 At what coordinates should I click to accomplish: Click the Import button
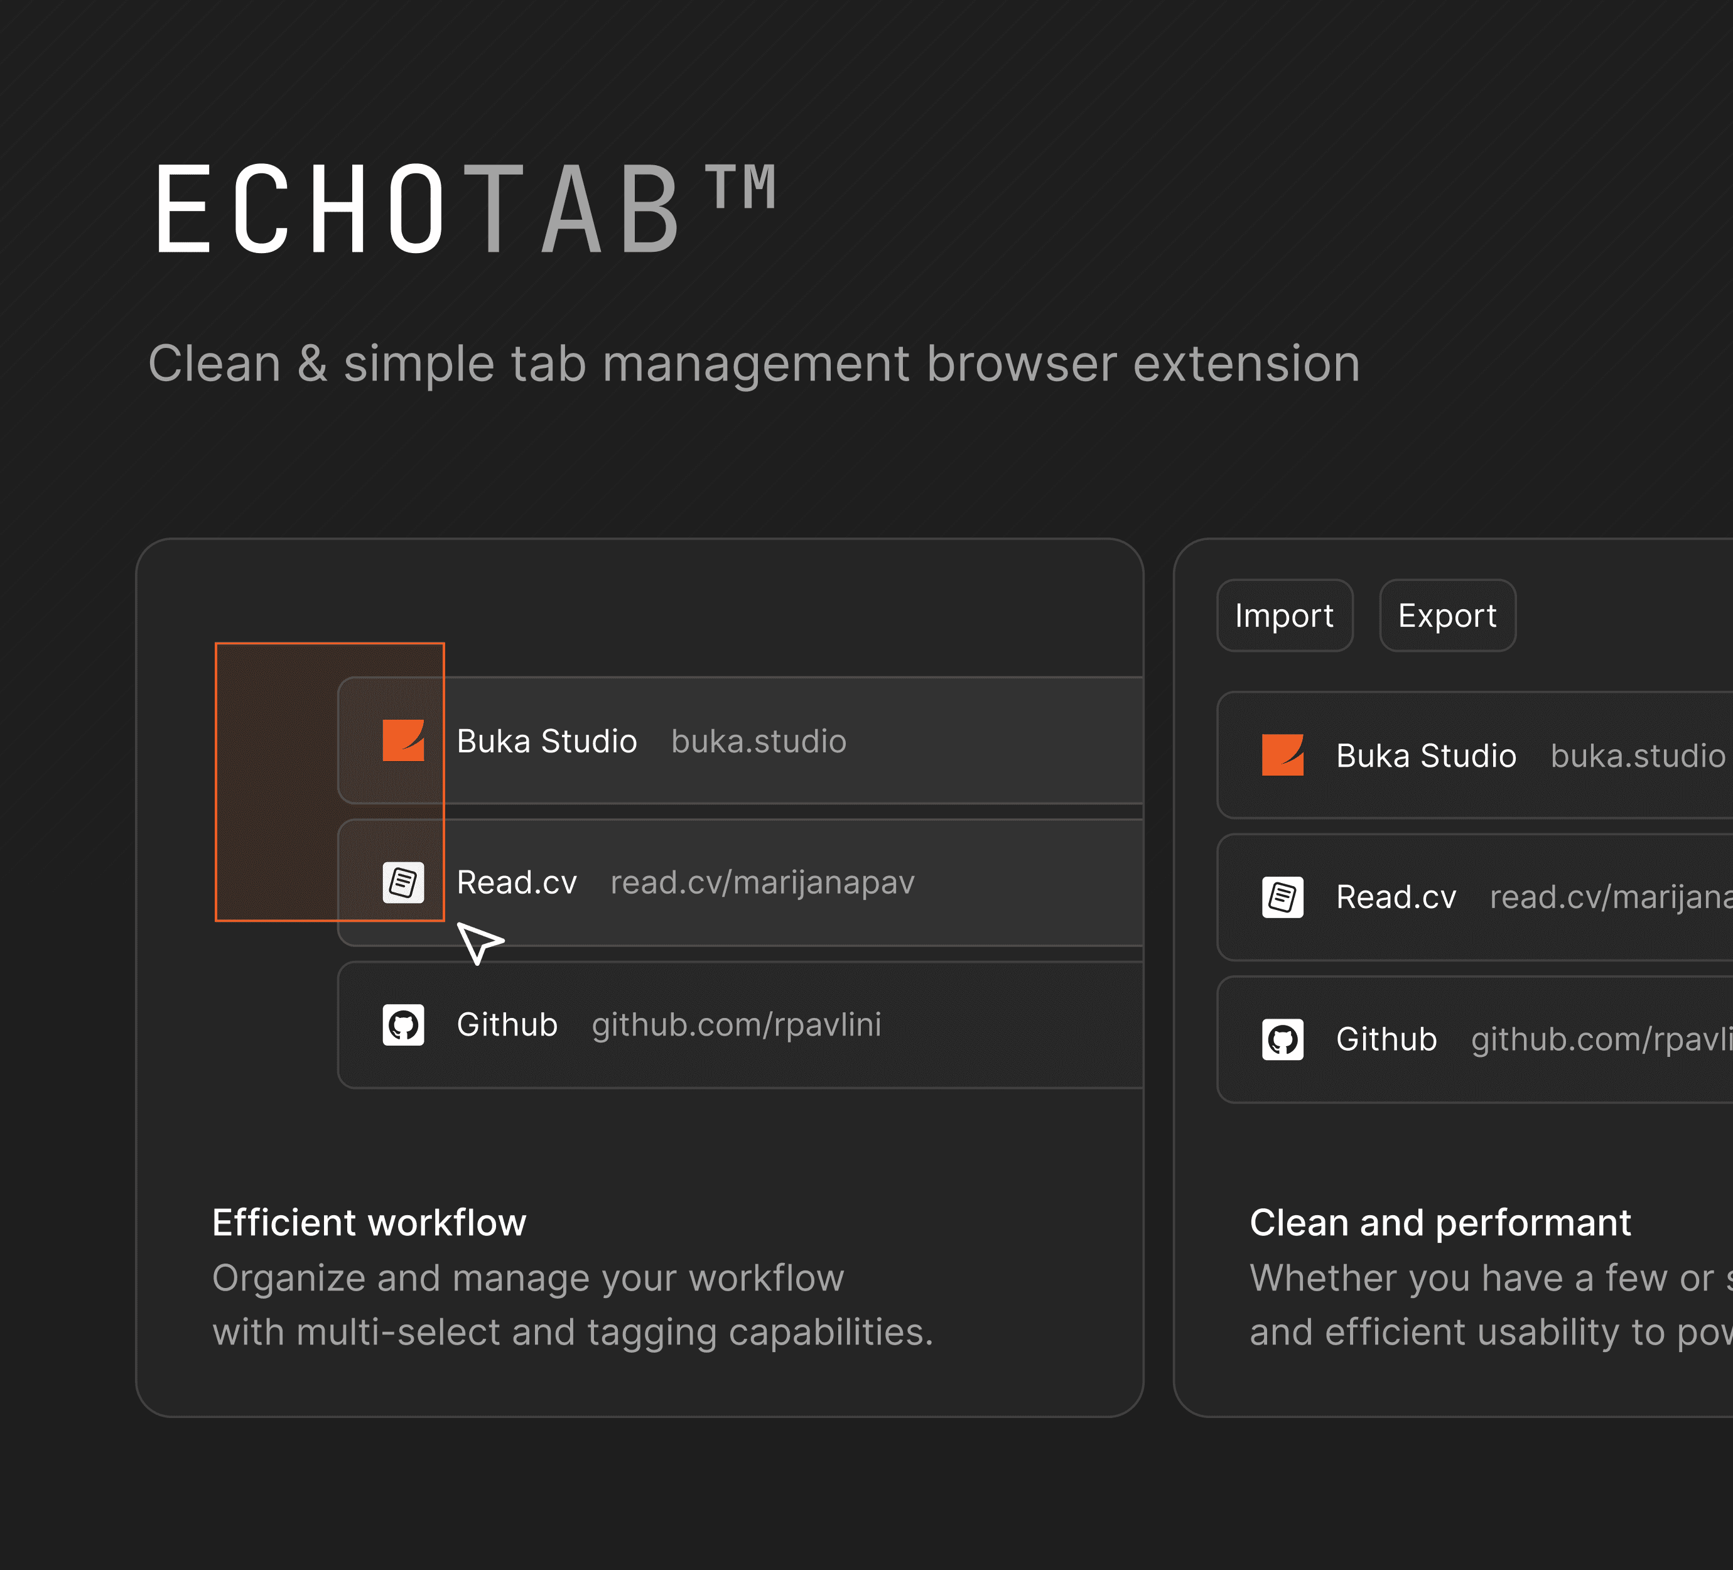pyautogui.click(x=1285, y=614)
